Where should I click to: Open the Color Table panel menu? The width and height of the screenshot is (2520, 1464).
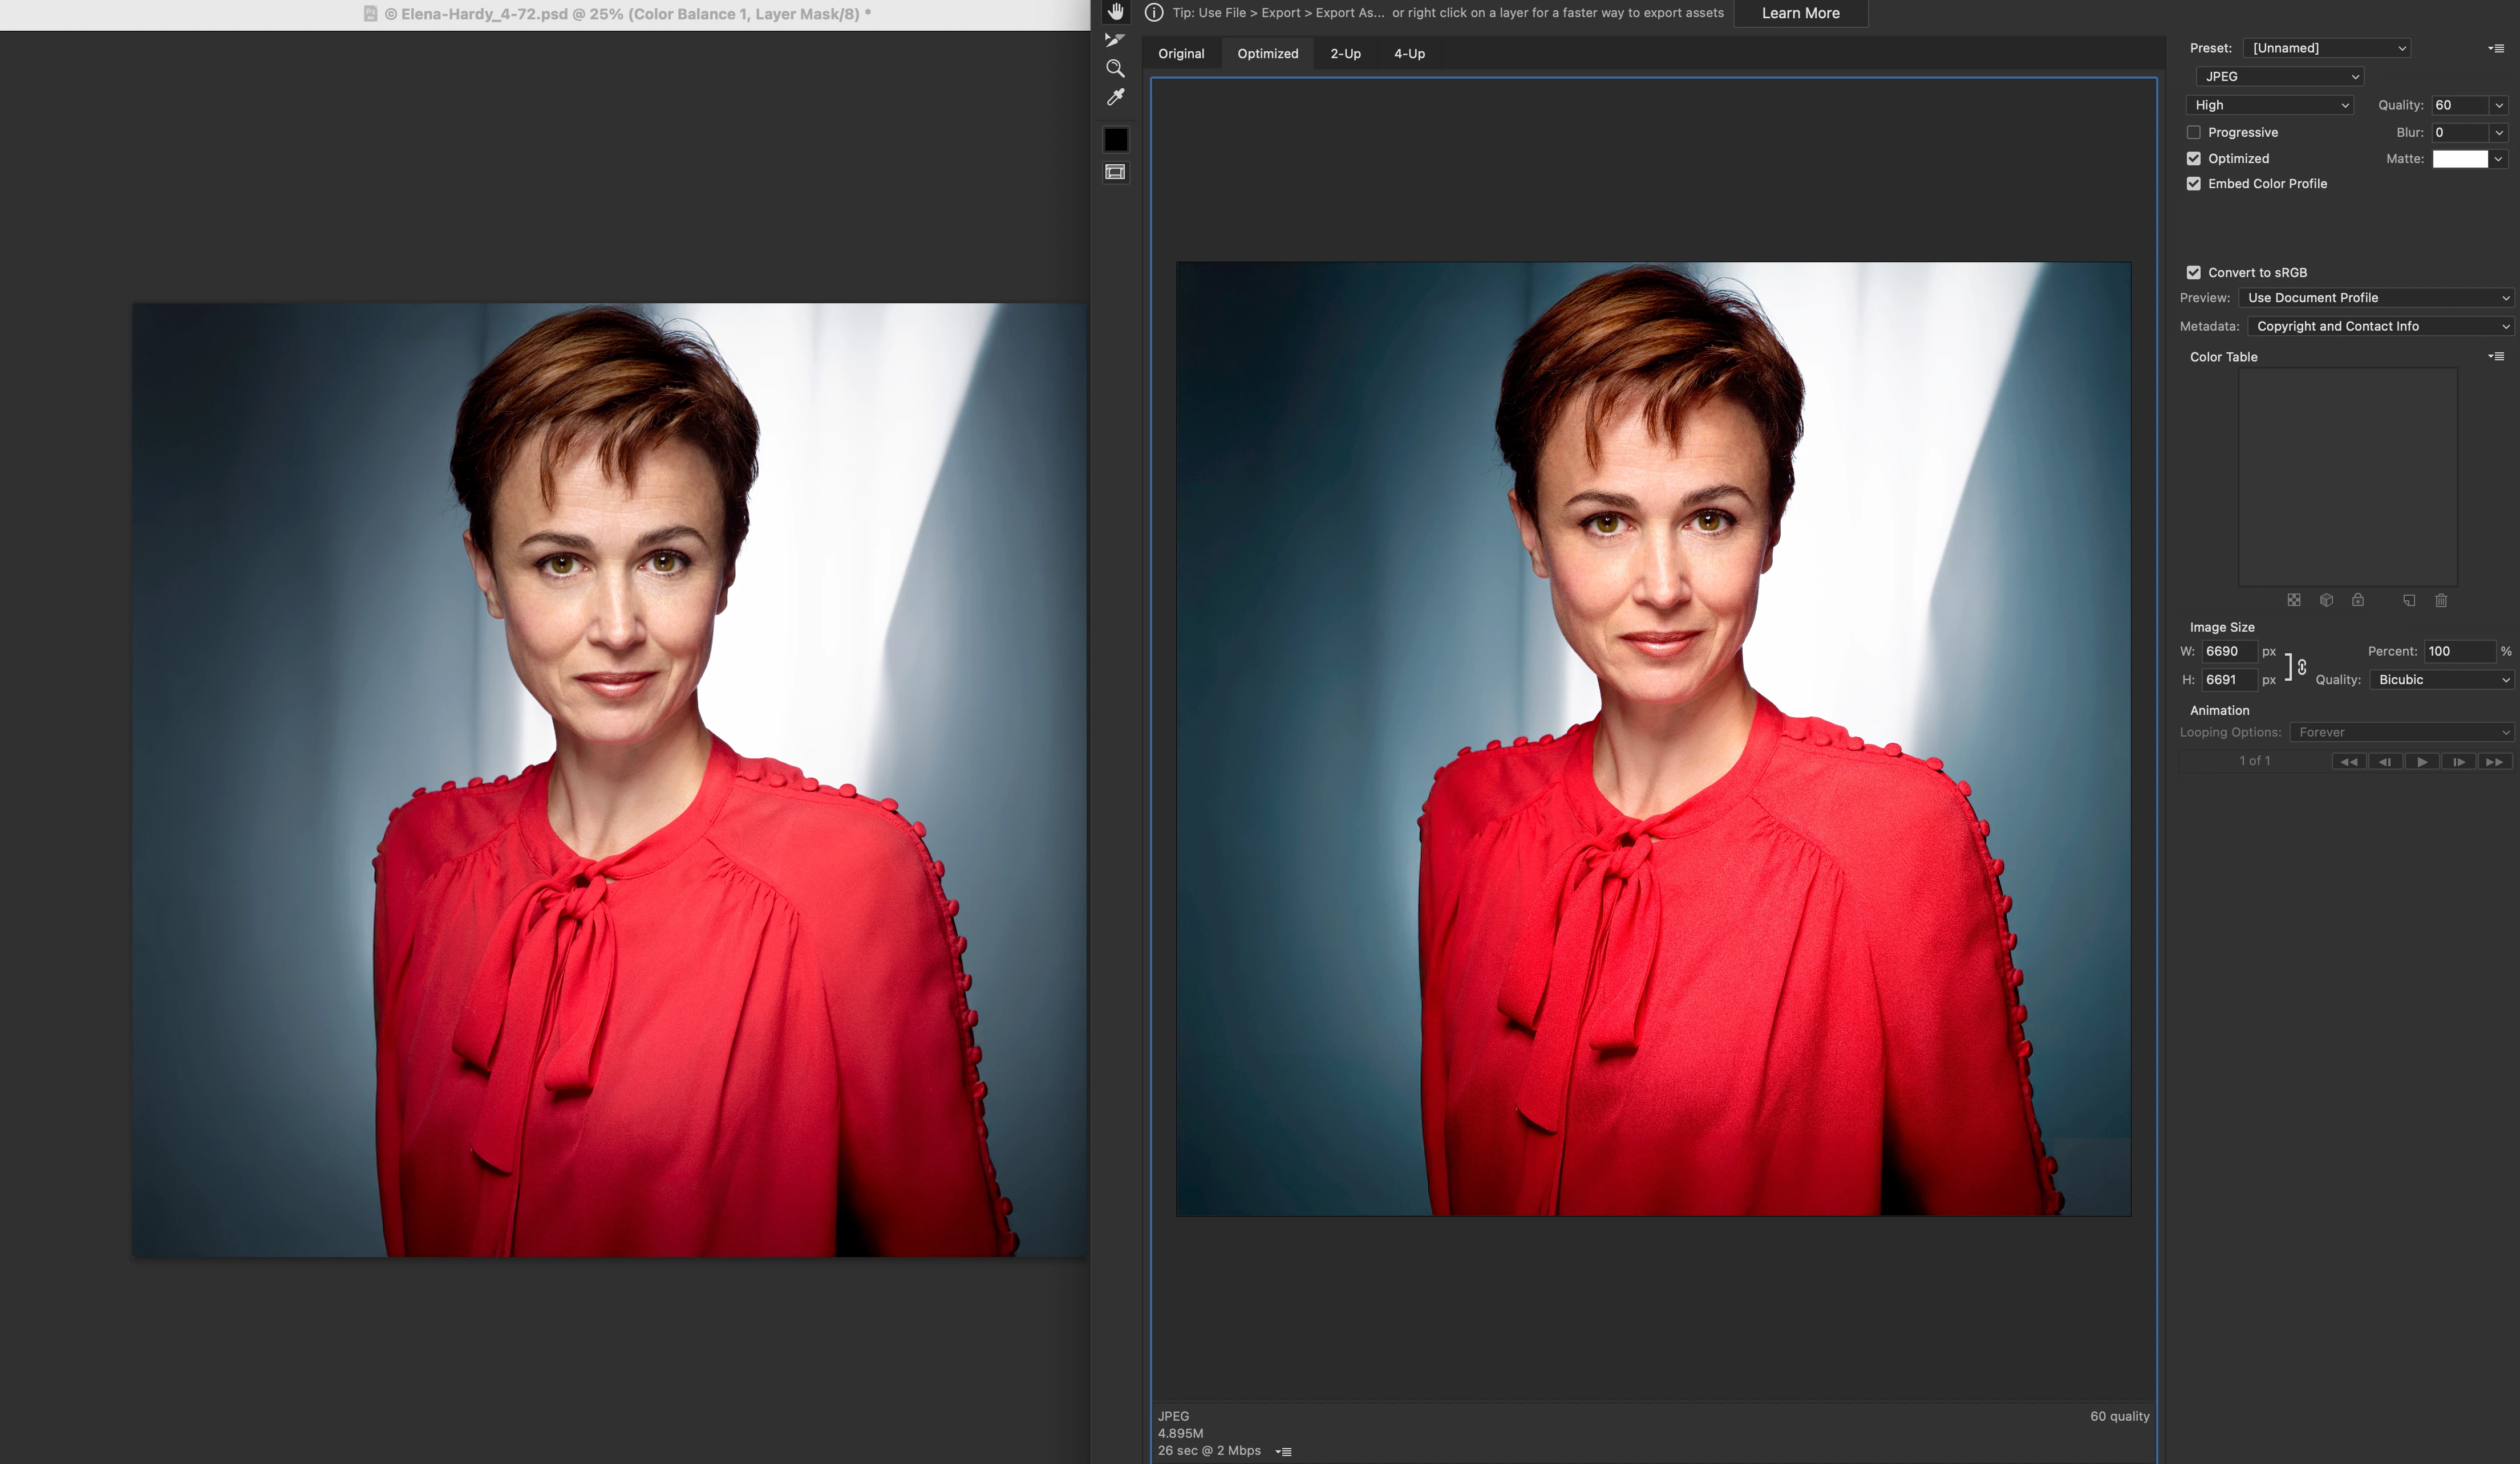tap(2496, 356)
